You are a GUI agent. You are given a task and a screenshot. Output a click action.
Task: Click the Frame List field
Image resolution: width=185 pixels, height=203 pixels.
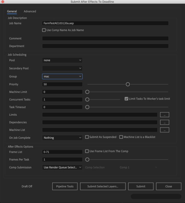point(62,152)
